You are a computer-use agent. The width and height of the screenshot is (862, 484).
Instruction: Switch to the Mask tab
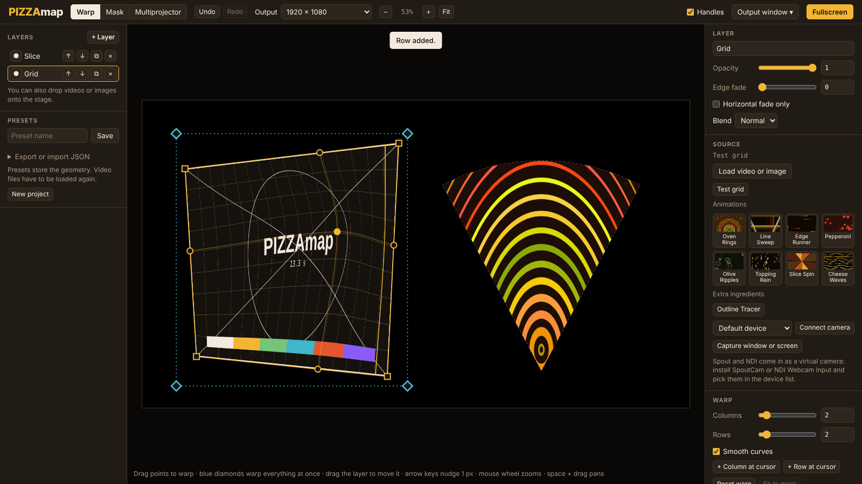tap(115, 12)
